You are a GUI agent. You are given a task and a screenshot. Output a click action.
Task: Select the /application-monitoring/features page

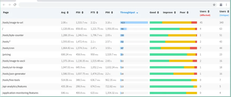pyautogui.click(x=20, y=93)
